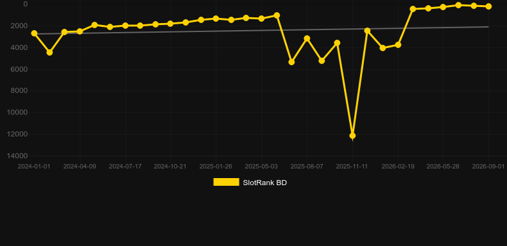507x246 pixels.
Task: Click the x-axis label 2026-05-28
Action: (443, 167)
